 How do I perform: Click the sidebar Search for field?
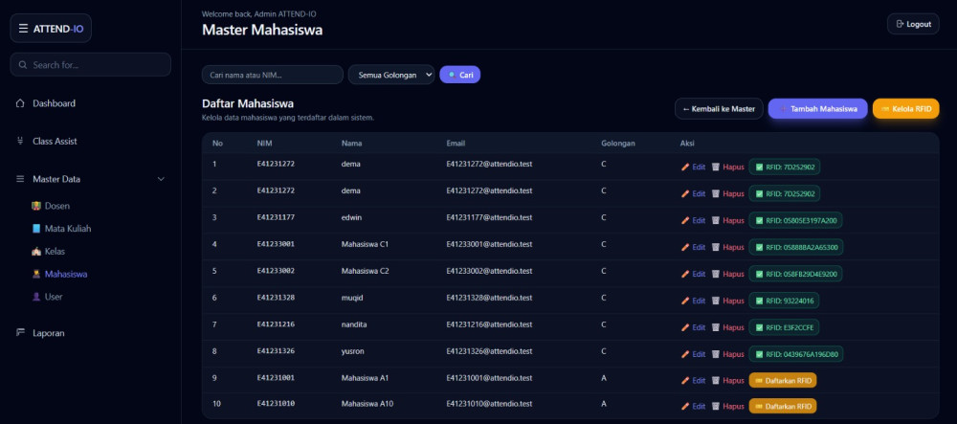(90, 65)
